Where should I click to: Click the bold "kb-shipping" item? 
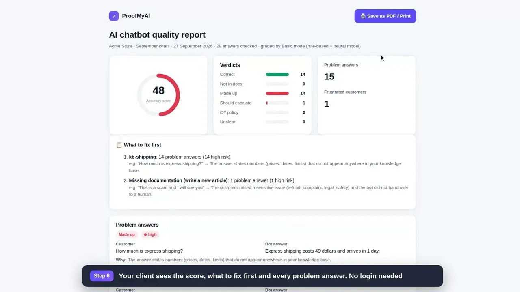143,157
